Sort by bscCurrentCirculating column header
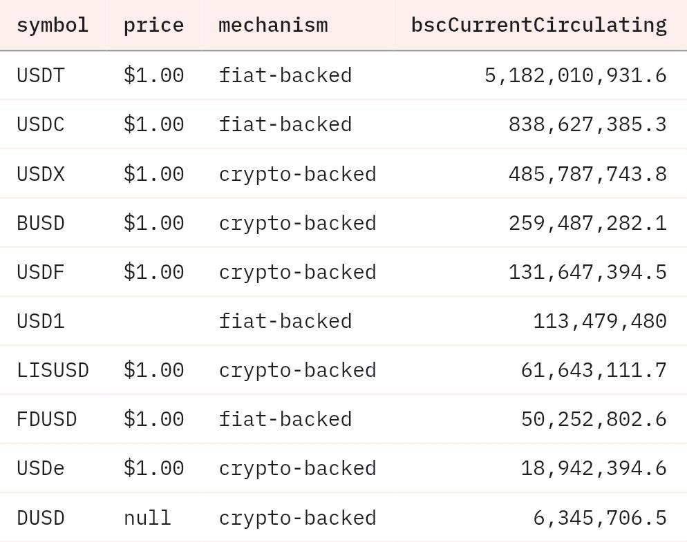Viewport: 687px width, 542px height. pyautogui.click(x=538, y=26)
